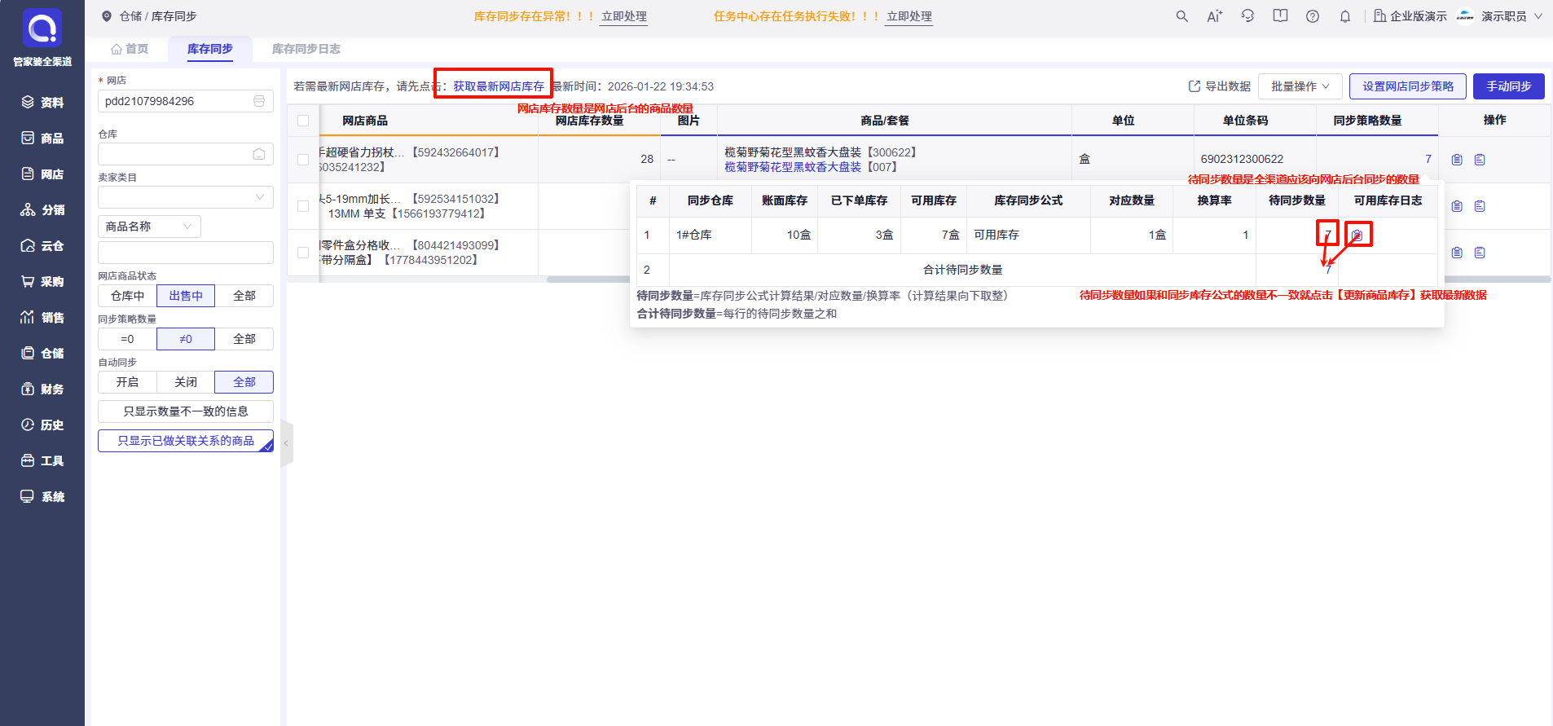Image resolution: width=1553 pixels, height=726 pixels.
Task: Tick the checkbox for row 592432664017
Action: pos(303,160)
